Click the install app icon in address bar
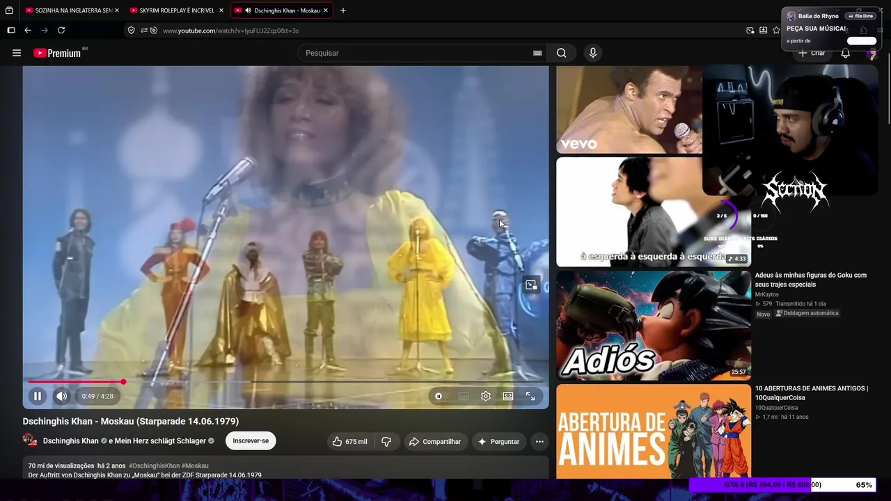891x501 pixels. [763, 31]
